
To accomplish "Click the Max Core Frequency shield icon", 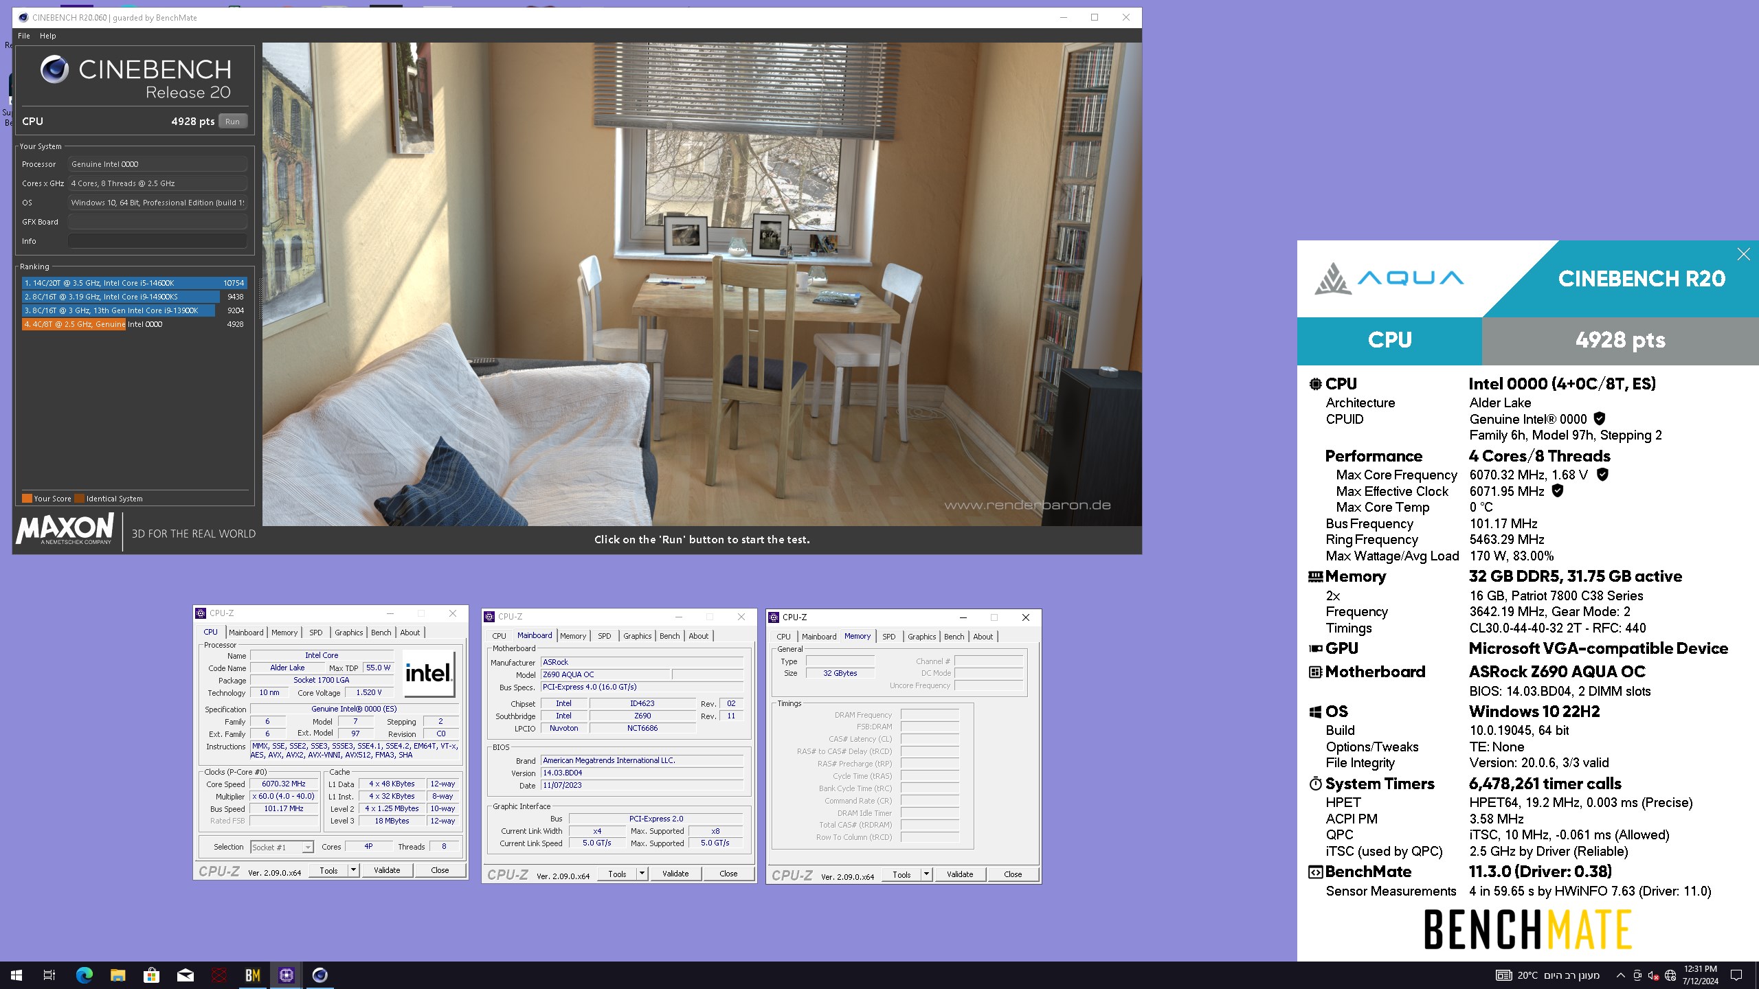I will coord(1602,475).
